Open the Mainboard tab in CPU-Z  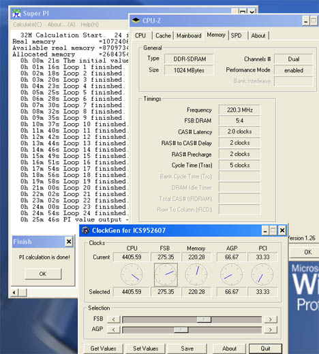click(x=189, y=35)
